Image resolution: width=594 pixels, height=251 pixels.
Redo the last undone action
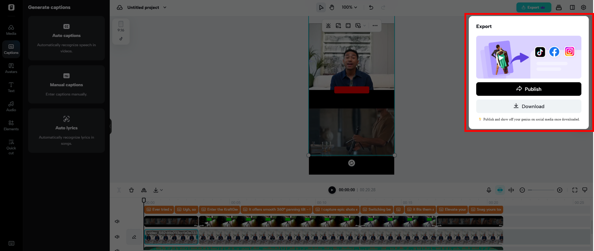[x=383, y=7]
